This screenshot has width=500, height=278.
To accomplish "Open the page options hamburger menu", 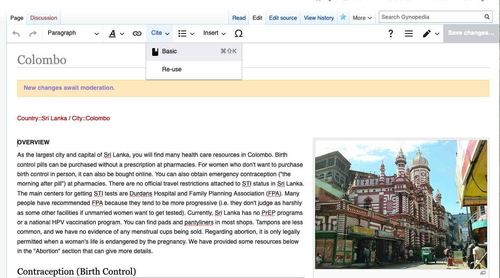I will [x=409, y=34].
